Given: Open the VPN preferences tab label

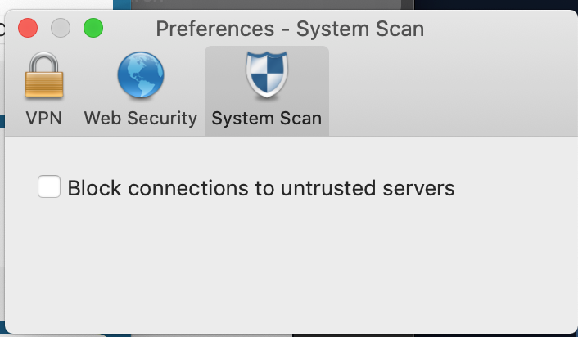Looking at the screenshot, I should point(44,118).
